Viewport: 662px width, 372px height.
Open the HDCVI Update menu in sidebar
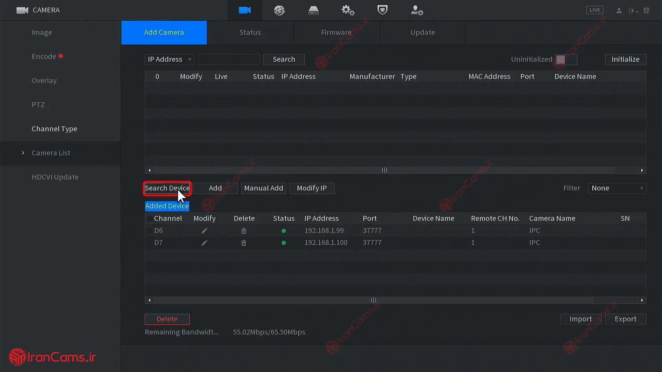55,177
